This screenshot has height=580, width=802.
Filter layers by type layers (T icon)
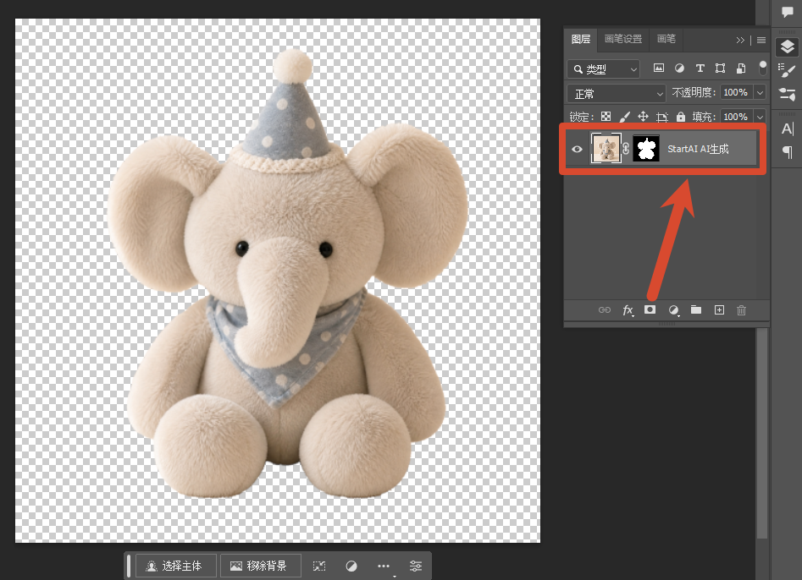[700, 68]
